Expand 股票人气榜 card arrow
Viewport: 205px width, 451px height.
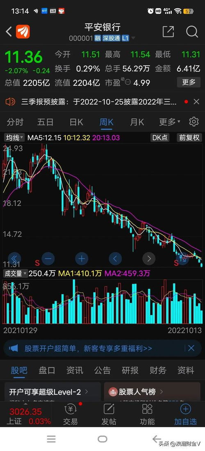161,392
